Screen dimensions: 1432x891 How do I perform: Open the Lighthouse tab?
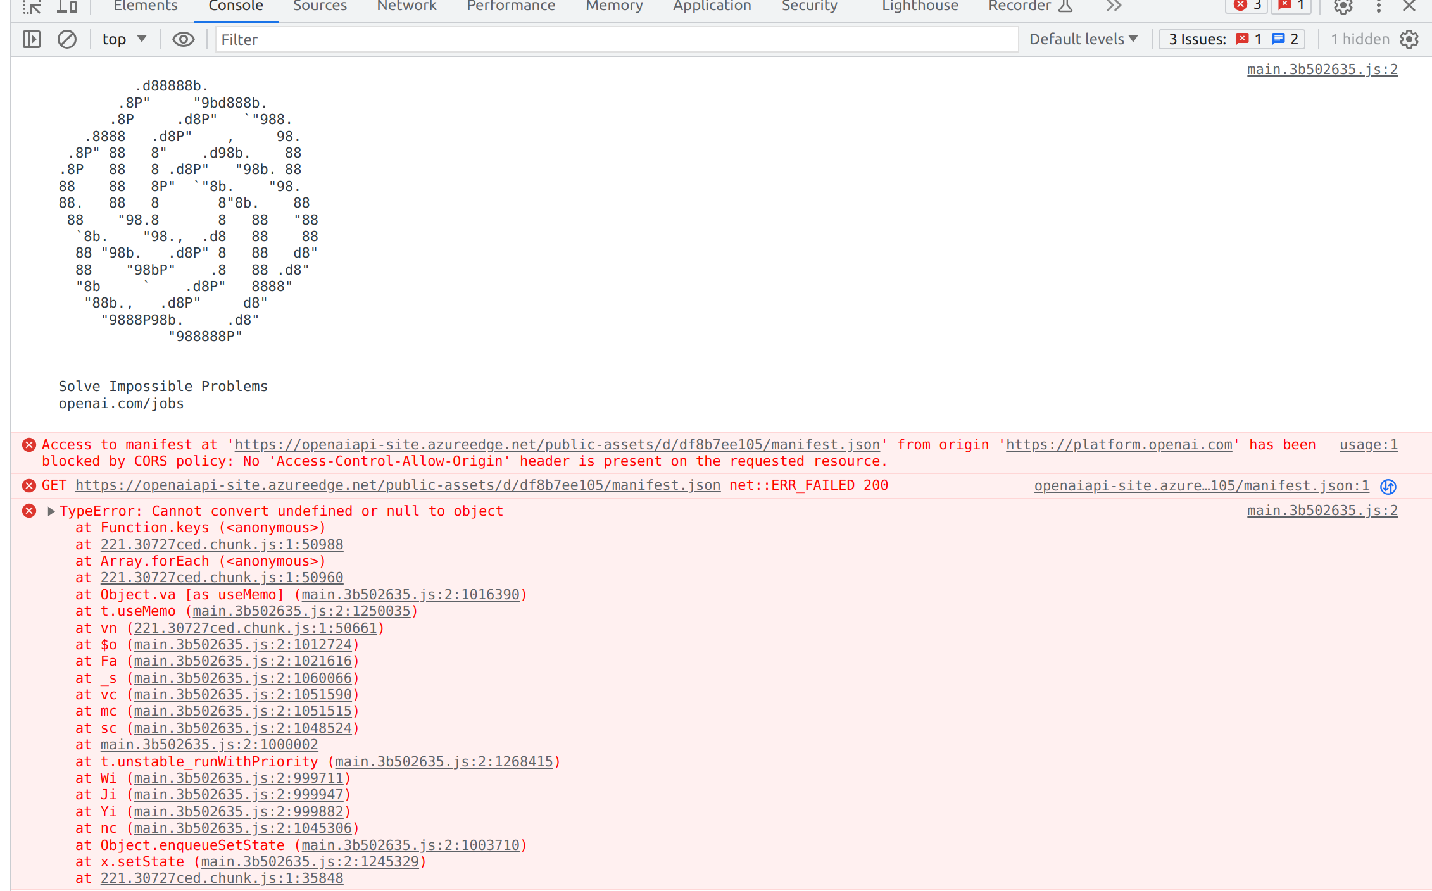pyautogui.click(x=920, y=6)
